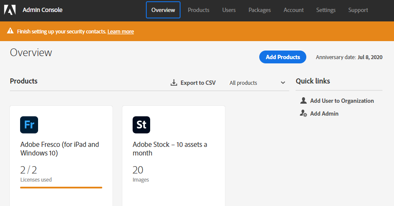Click the Adobe logo icon
394x206 pixels.
10,10
